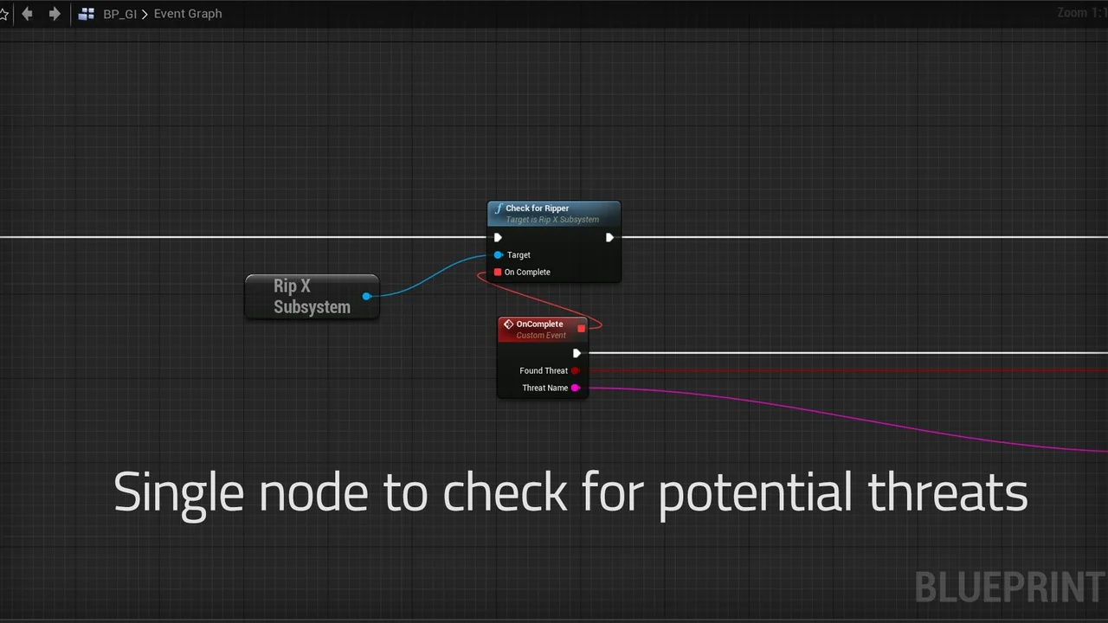Click the execution input pin on Check for Ripper
Screen dimensions: 1108x623
[x=498, y=237]
